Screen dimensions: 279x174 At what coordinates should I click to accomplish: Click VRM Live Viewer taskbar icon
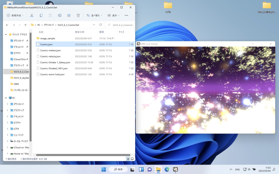[x=175, y=169]
